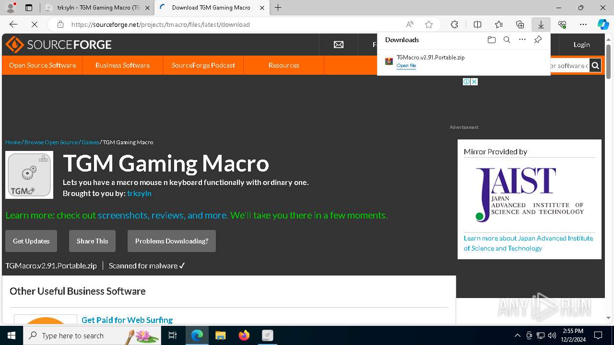Launch Firefox from the taskbar
The width and height of the screenshot is (614, 345).
tap(244, 335)
